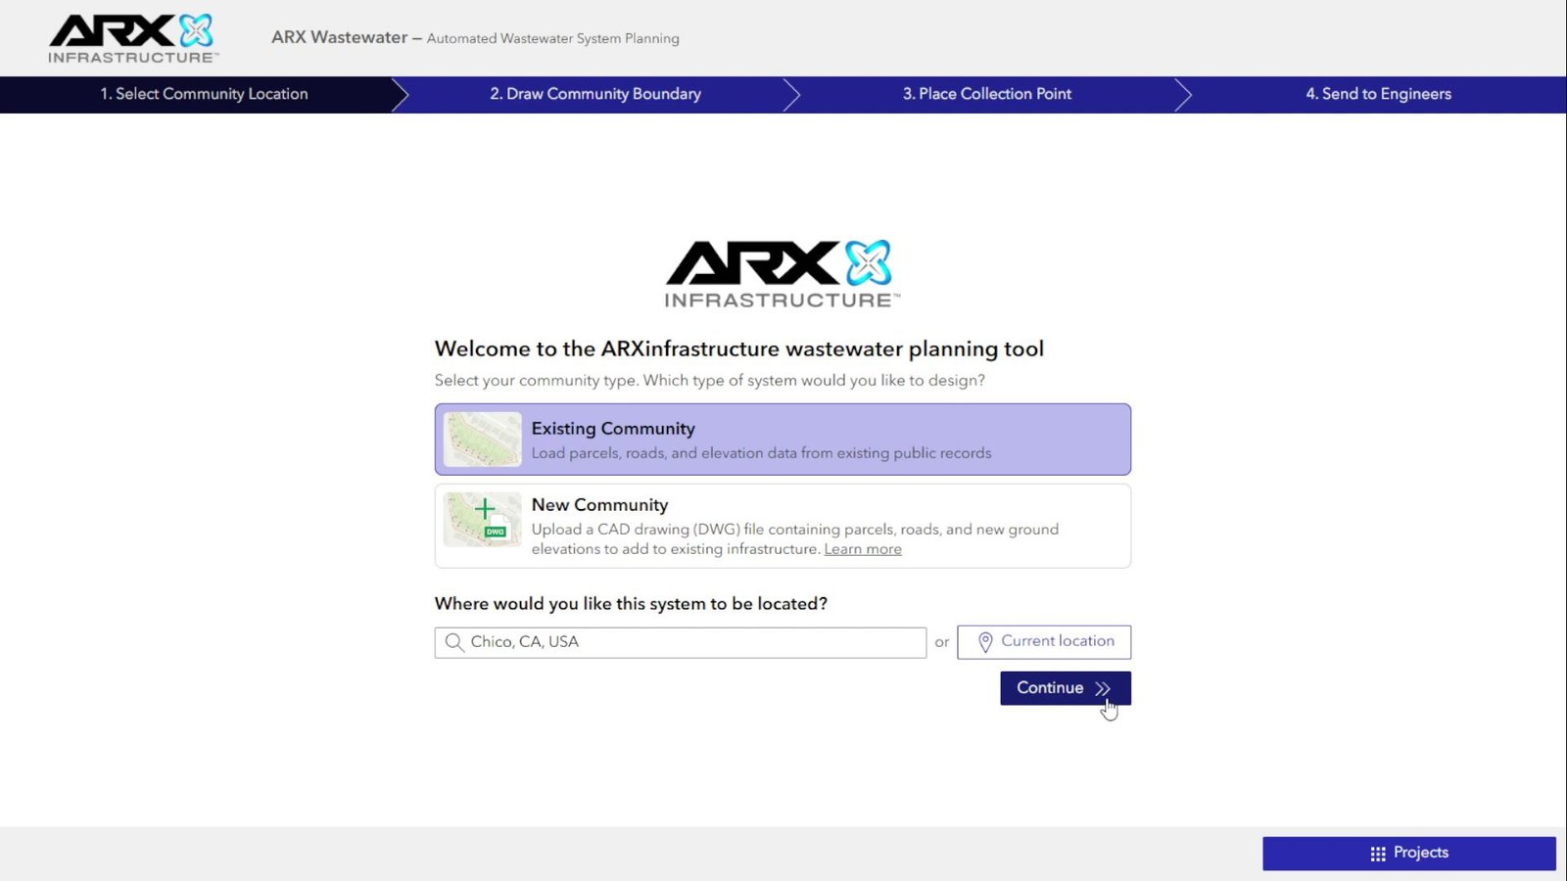The height and width of the screenshot is (881, 1567).
Task: Click the Projects grid icon
Action: click(1378, 854)
